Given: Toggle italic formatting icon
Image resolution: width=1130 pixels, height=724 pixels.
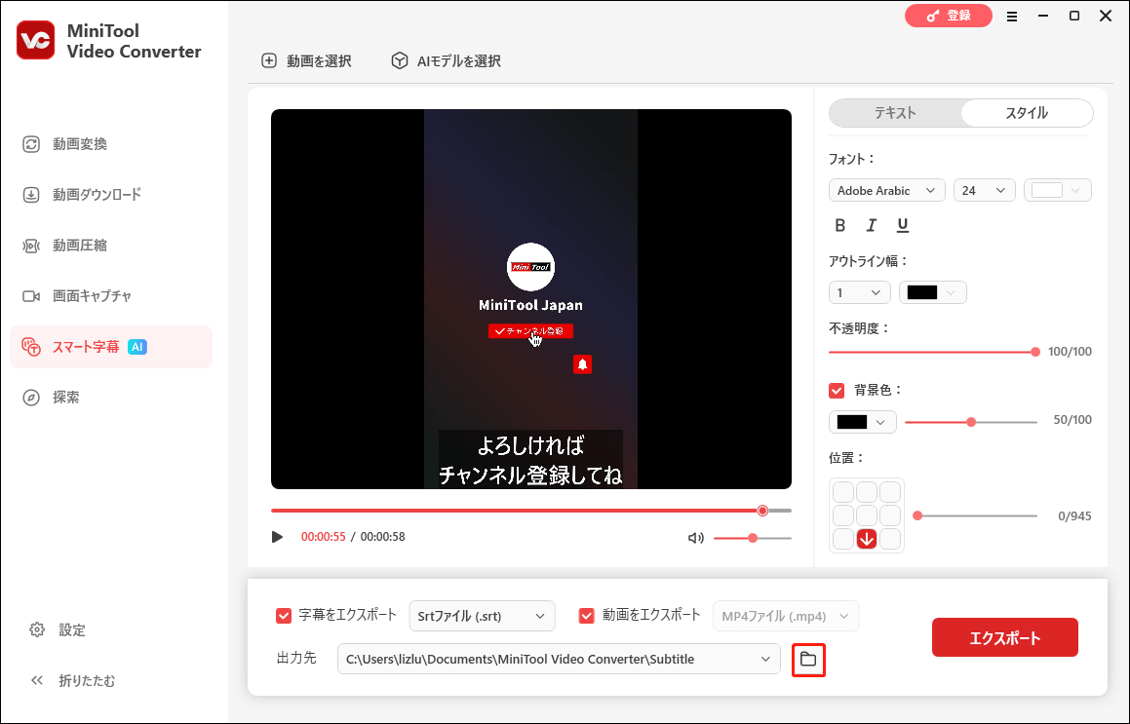Looking at the screenshot, I should [872, 225].
